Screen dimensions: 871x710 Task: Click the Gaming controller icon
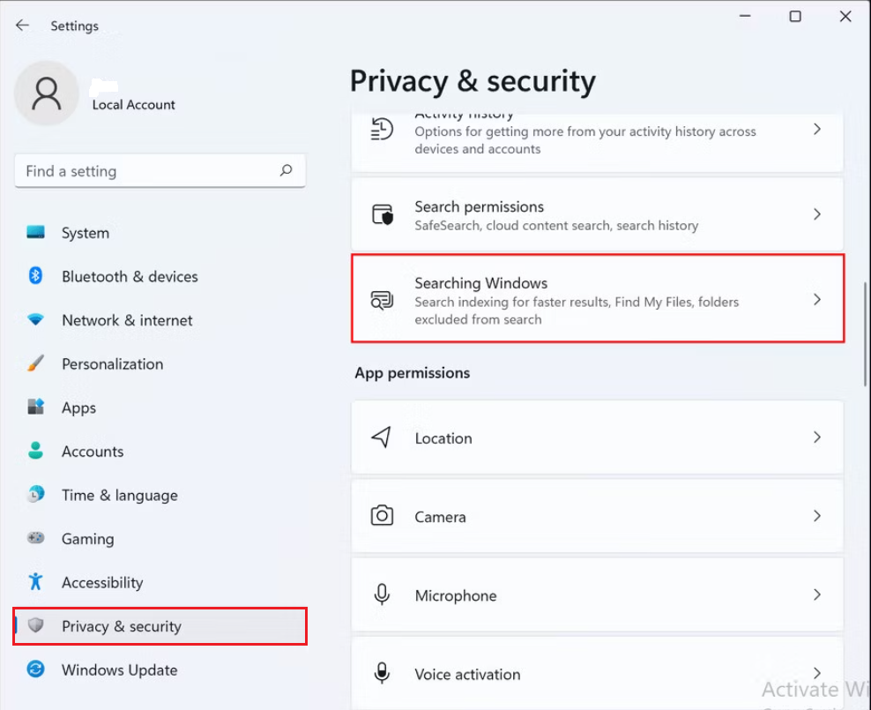pos(35,538)
